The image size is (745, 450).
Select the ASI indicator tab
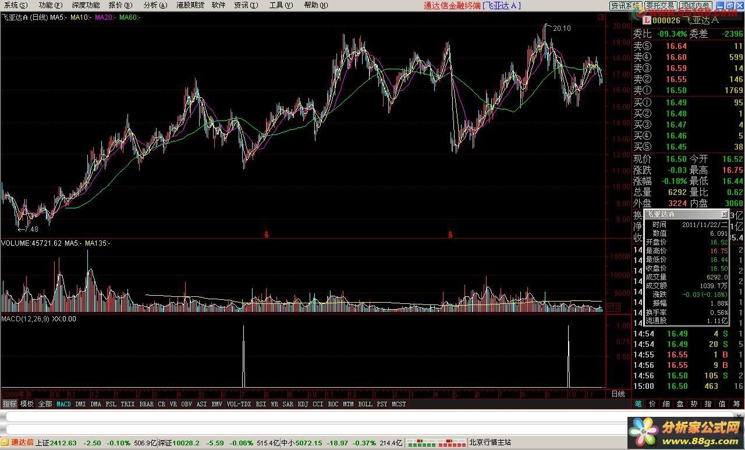pyautogui.click(x=202, y=403)
